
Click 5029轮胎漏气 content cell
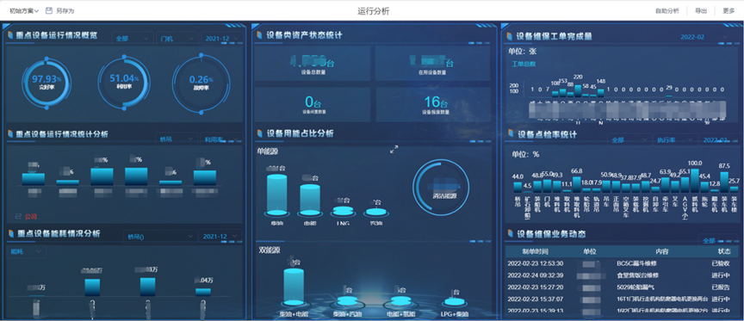635,287
